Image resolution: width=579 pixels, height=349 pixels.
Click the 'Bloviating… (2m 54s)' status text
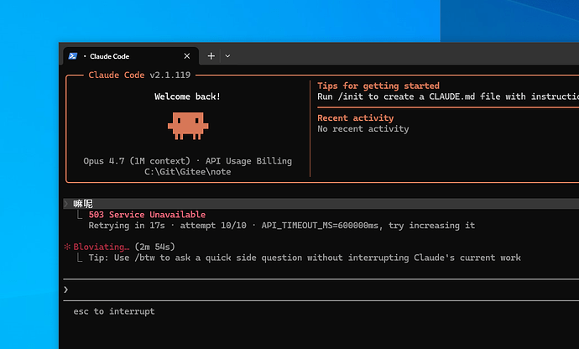(x=124, y=247)
